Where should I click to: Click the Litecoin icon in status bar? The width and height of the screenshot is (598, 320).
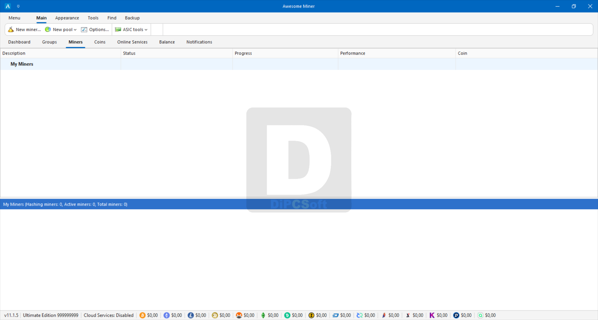click(191, 315)
